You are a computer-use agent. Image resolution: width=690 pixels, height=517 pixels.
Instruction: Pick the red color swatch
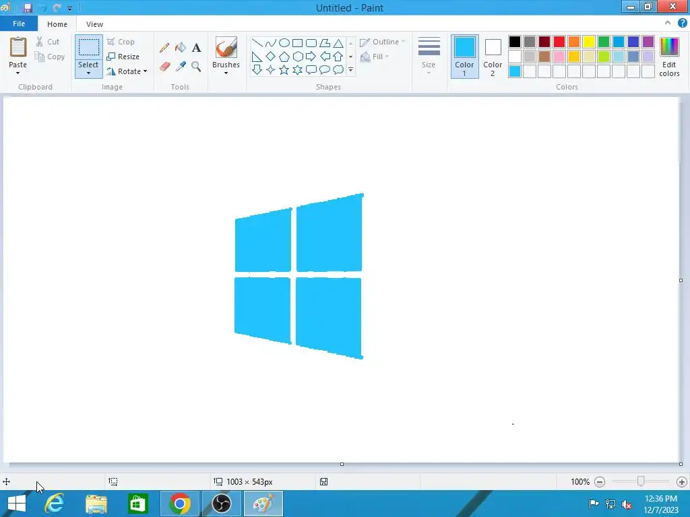559,42
